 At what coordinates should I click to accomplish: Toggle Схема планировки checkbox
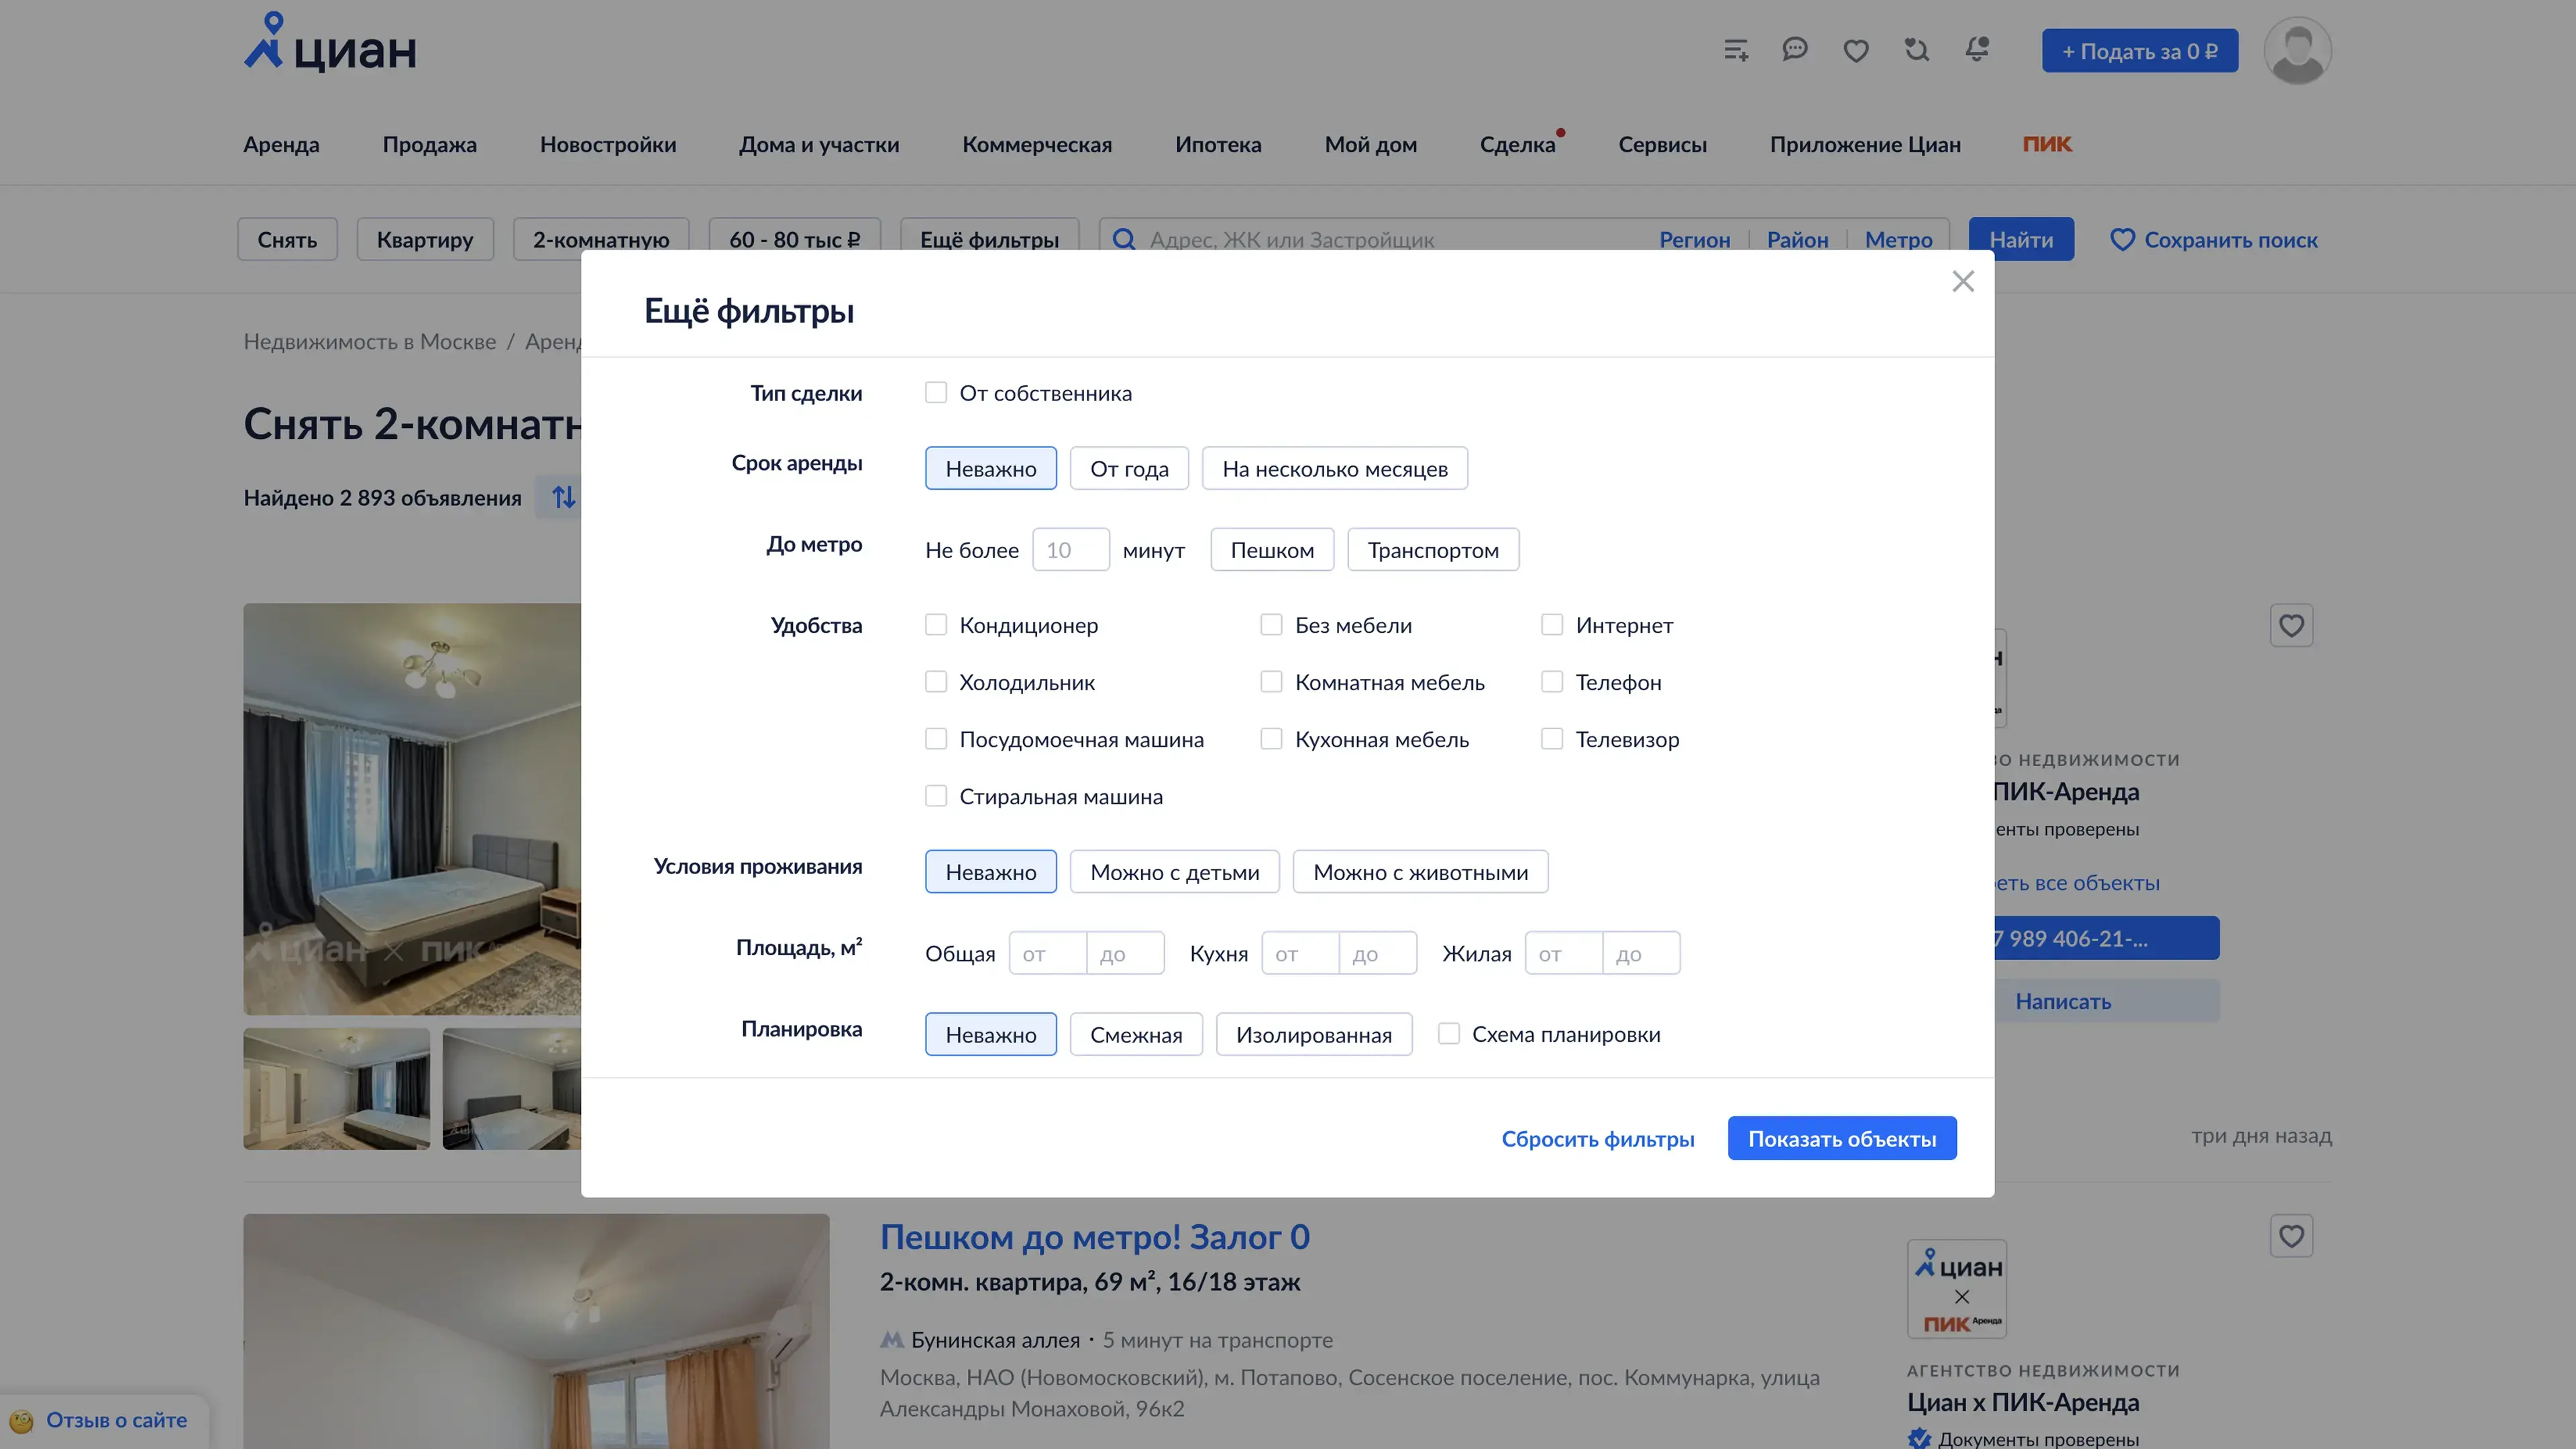coord(1449,1034)
